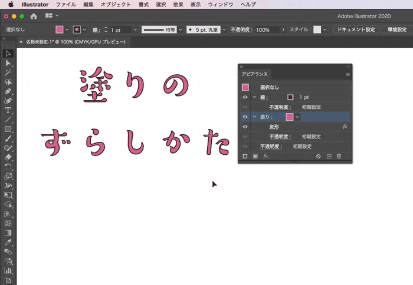
Task: Hide the 線 stroke attribute with eye icon
Action: pos(245,97)
